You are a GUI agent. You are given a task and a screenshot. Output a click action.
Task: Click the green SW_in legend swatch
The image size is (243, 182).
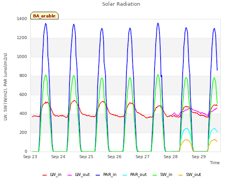(155, 175)
